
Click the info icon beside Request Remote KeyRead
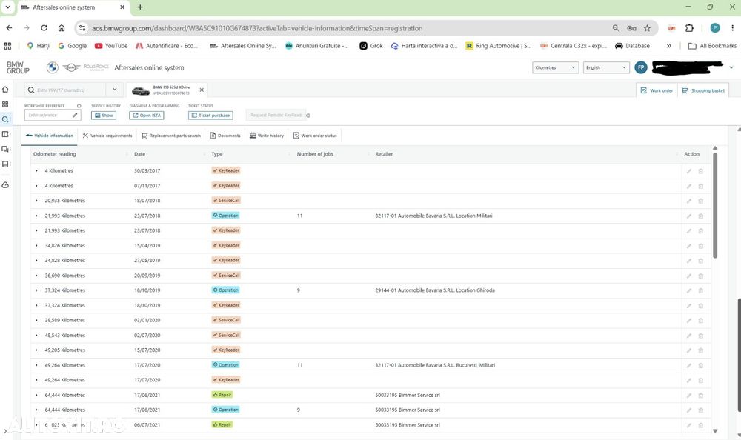point(308,116)
